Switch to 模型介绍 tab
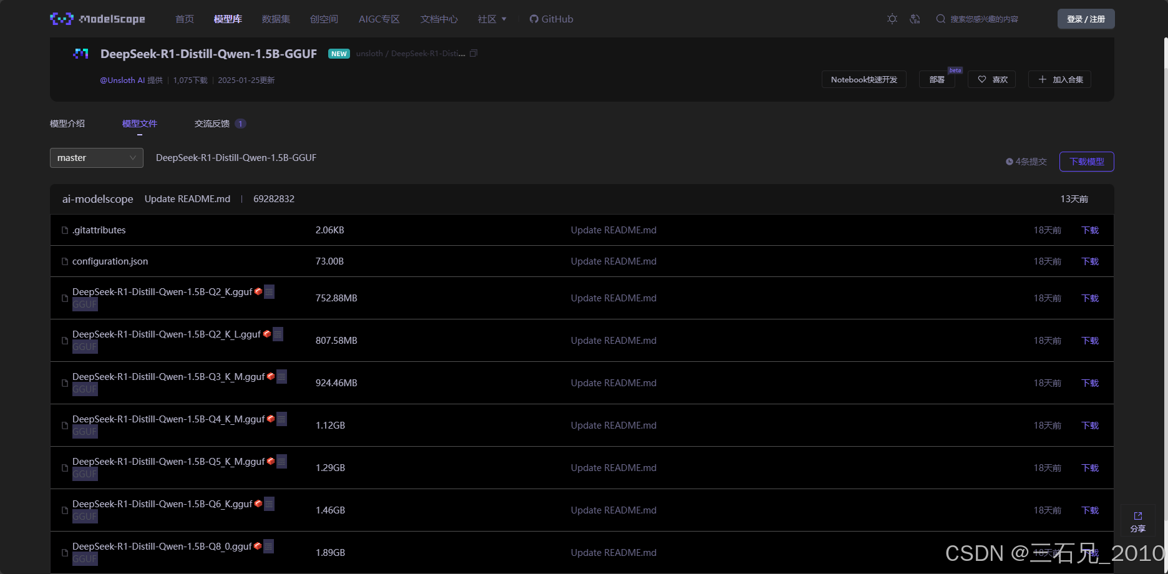Viewport: 1168px width, 574px height. 67,124
